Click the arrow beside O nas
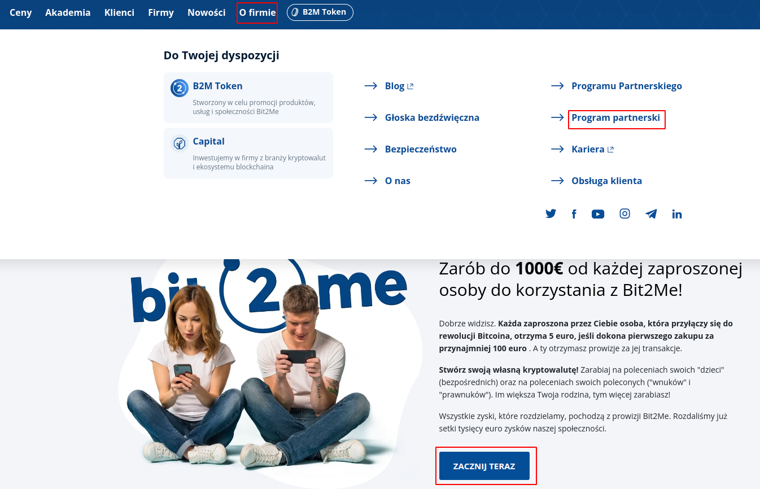760x489 pixels. (371, 181)
